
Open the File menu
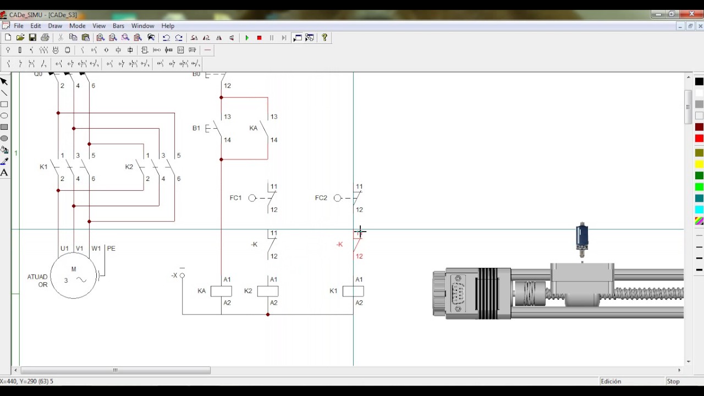[x=19, y=26]
